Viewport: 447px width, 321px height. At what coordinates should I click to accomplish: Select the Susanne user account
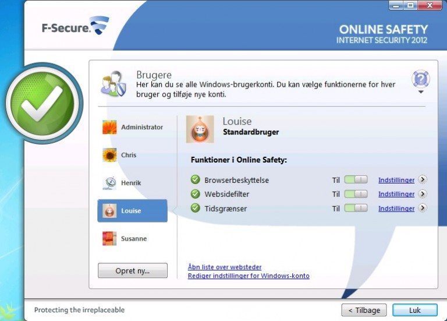tap(133, 238)
